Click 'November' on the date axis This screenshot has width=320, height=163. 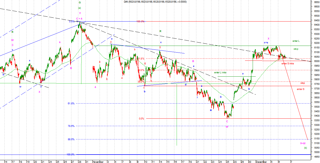[x=98, y=162]
